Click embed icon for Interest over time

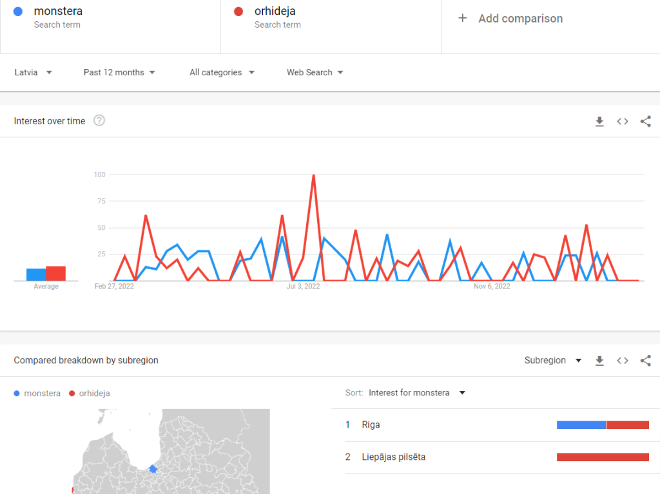click(623, 122)
